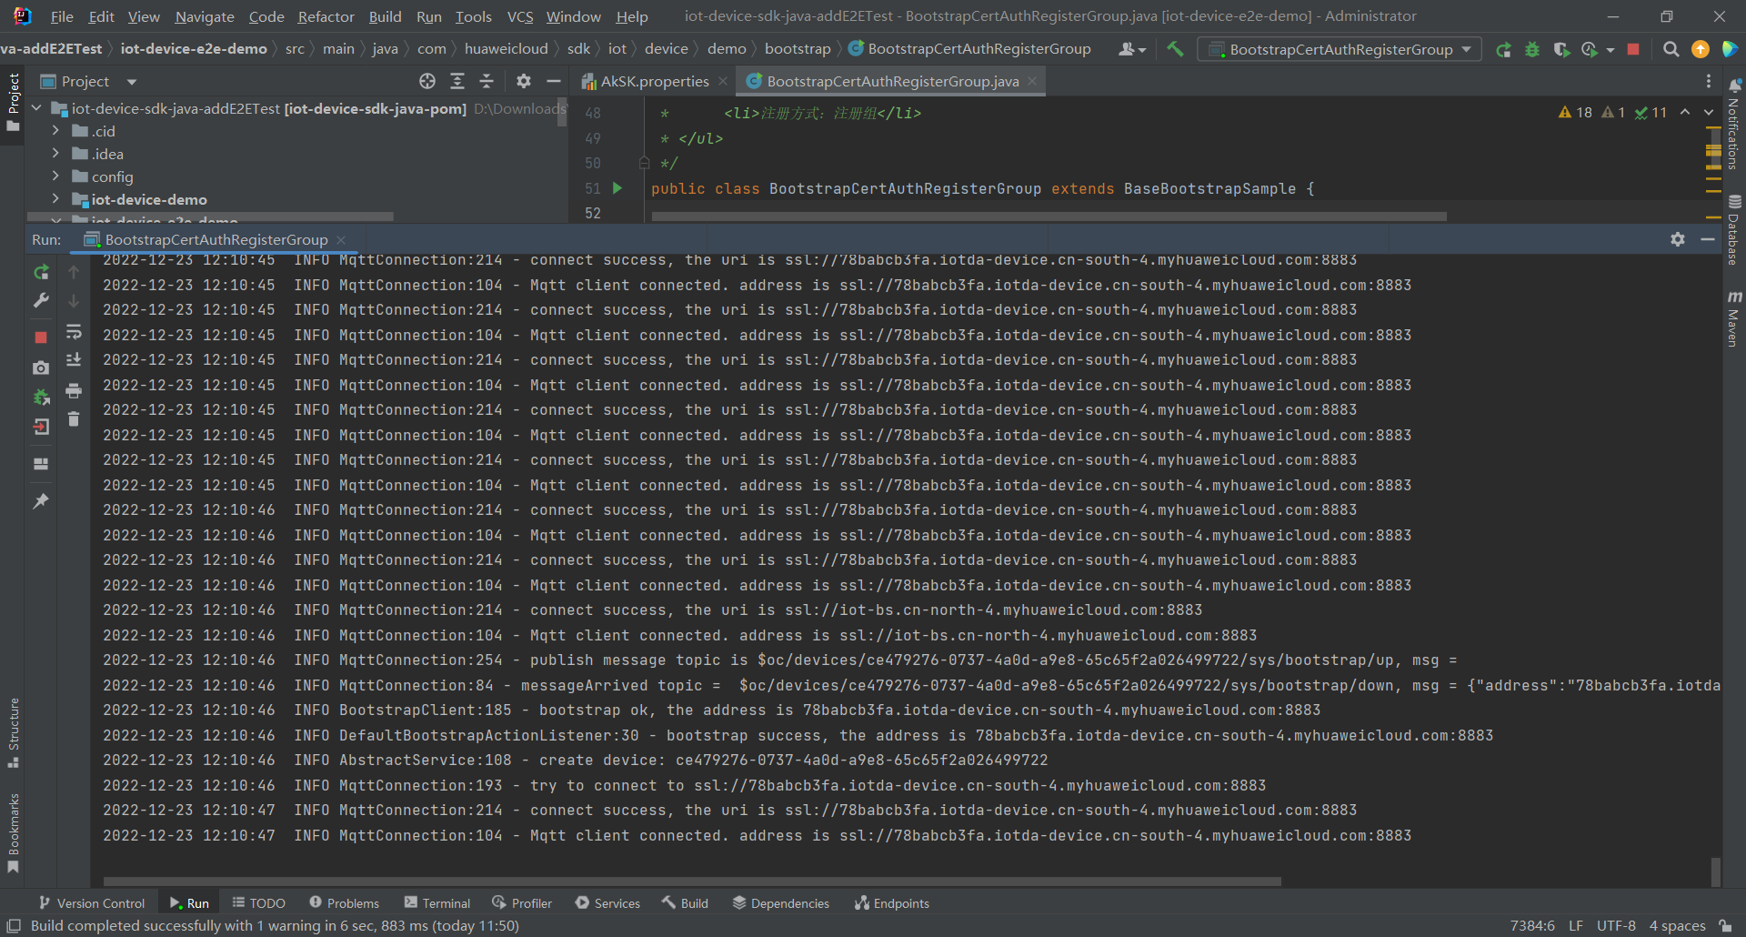Image resolution: width=1746 pixels, height=937 pixels.
Task: Open the Terminal tool window
Action: coord(437,903)
